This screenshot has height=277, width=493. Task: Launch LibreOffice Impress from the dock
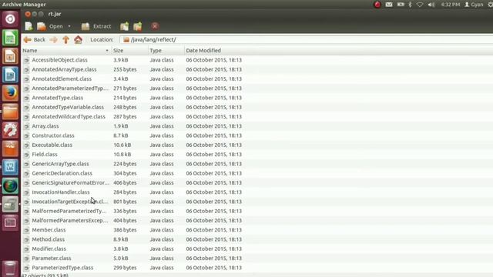point(10,56)
